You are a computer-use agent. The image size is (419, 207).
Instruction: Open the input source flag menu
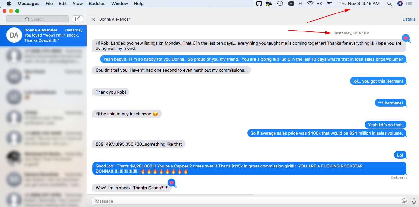point(330,4)
